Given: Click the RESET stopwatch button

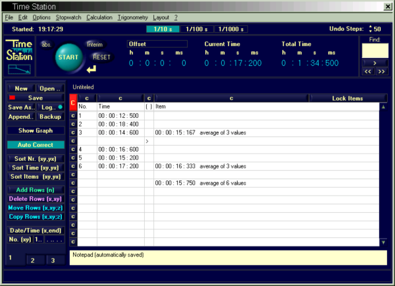Looking at the screenshot, I should tap(101, 57).
